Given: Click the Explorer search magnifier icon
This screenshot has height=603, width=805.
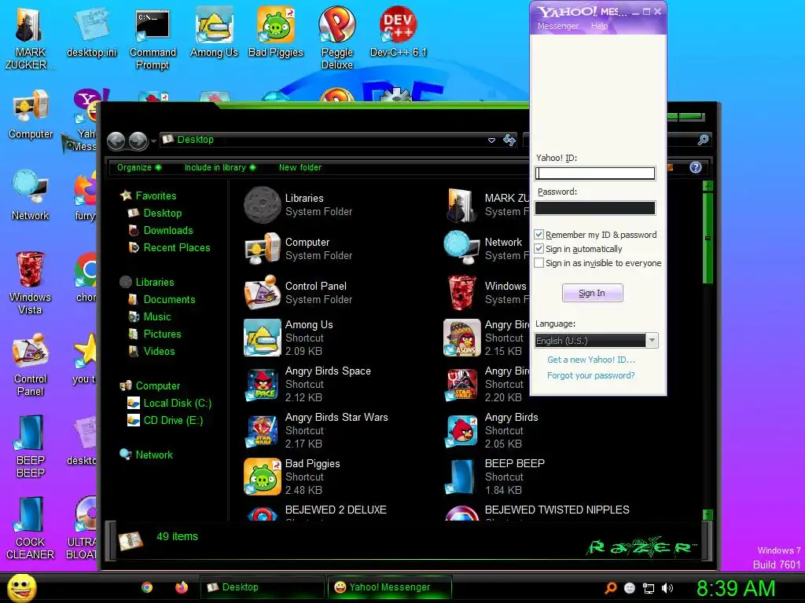Looking at the screenshot, I should (x=704, y=140).
